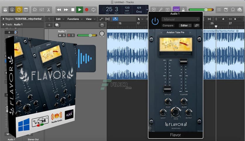Toggle the Replace mode shield icon

pyautogui.click(x=154, y=10)
